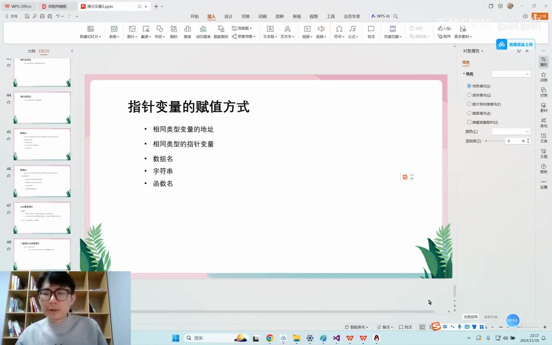
Task: Select picture or texture fill (图片或纹理填充)
Action: coord(483,104)
